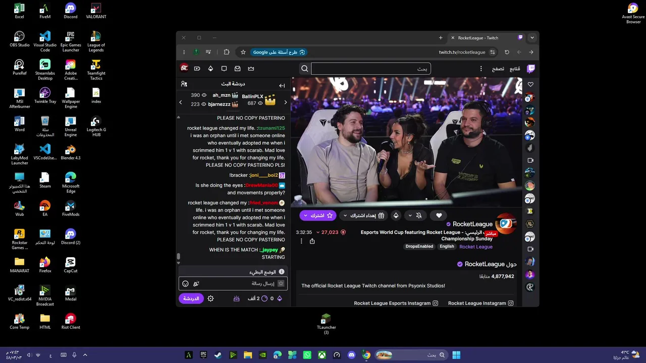Toggle the notification bell for RocketLeague
The width and height of the screenshot is (646, 363).
[x=418, y=215]
